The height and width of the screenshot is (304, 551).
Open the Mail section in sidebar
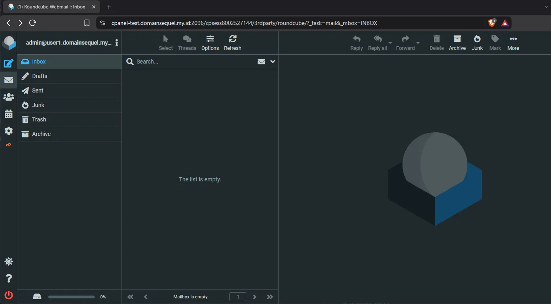click(x=8, y=80)
